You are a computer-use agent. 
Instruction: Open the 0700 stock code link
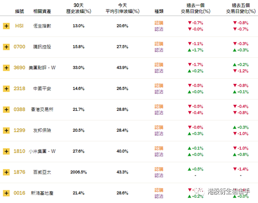(x=20, y=47)
